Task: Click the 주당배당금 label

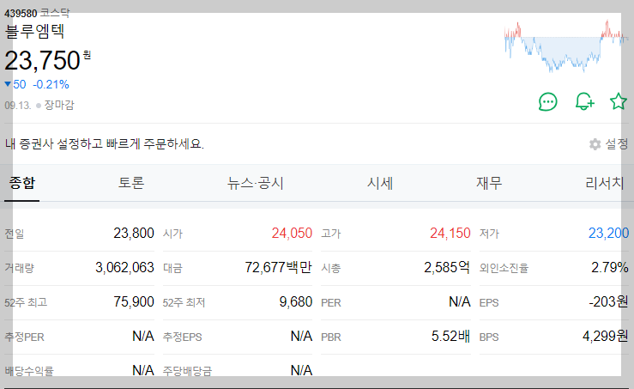Action: pos(187,371)
